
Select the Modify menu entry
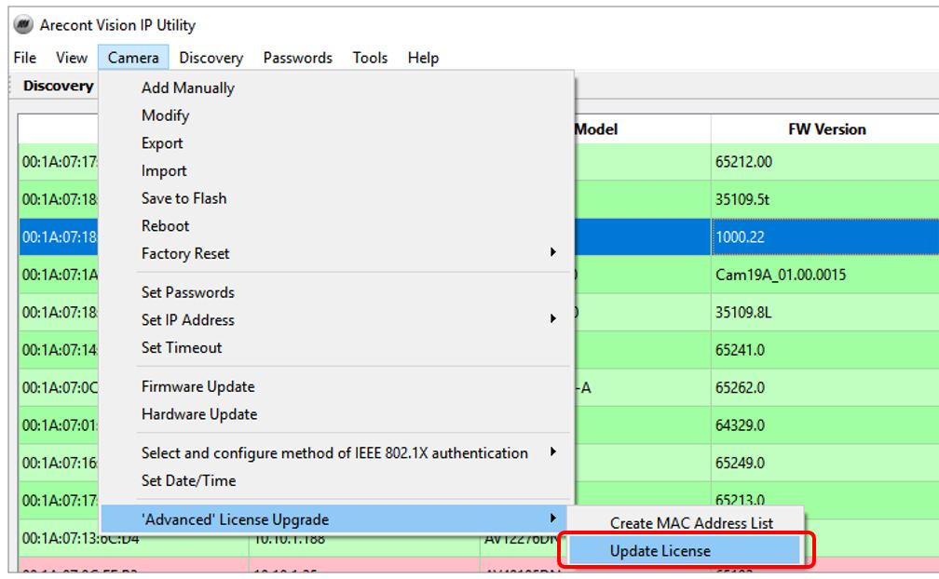point(337,115)
